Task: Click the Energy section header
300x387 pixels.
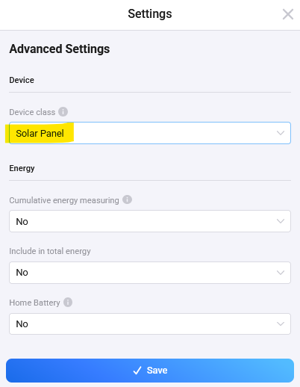Action: pyautogui.click(x=22, y=169)
